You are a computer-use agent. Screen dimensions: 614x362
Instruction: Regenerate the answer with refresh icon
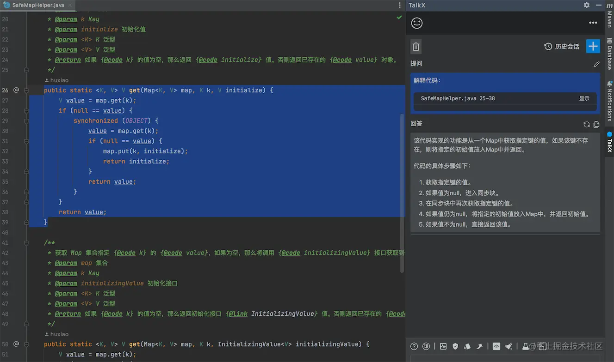click(587, 124)
